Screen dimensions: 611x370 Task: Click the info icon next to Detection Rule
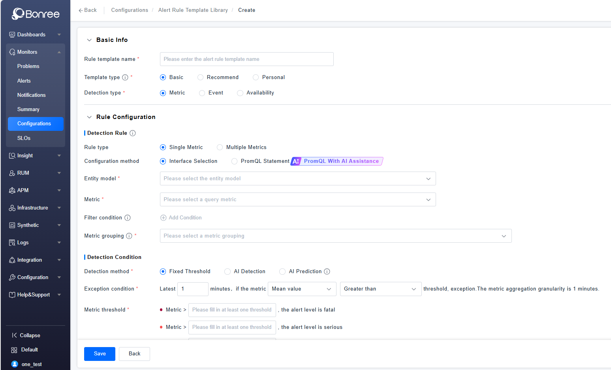(x=133, y=133)
